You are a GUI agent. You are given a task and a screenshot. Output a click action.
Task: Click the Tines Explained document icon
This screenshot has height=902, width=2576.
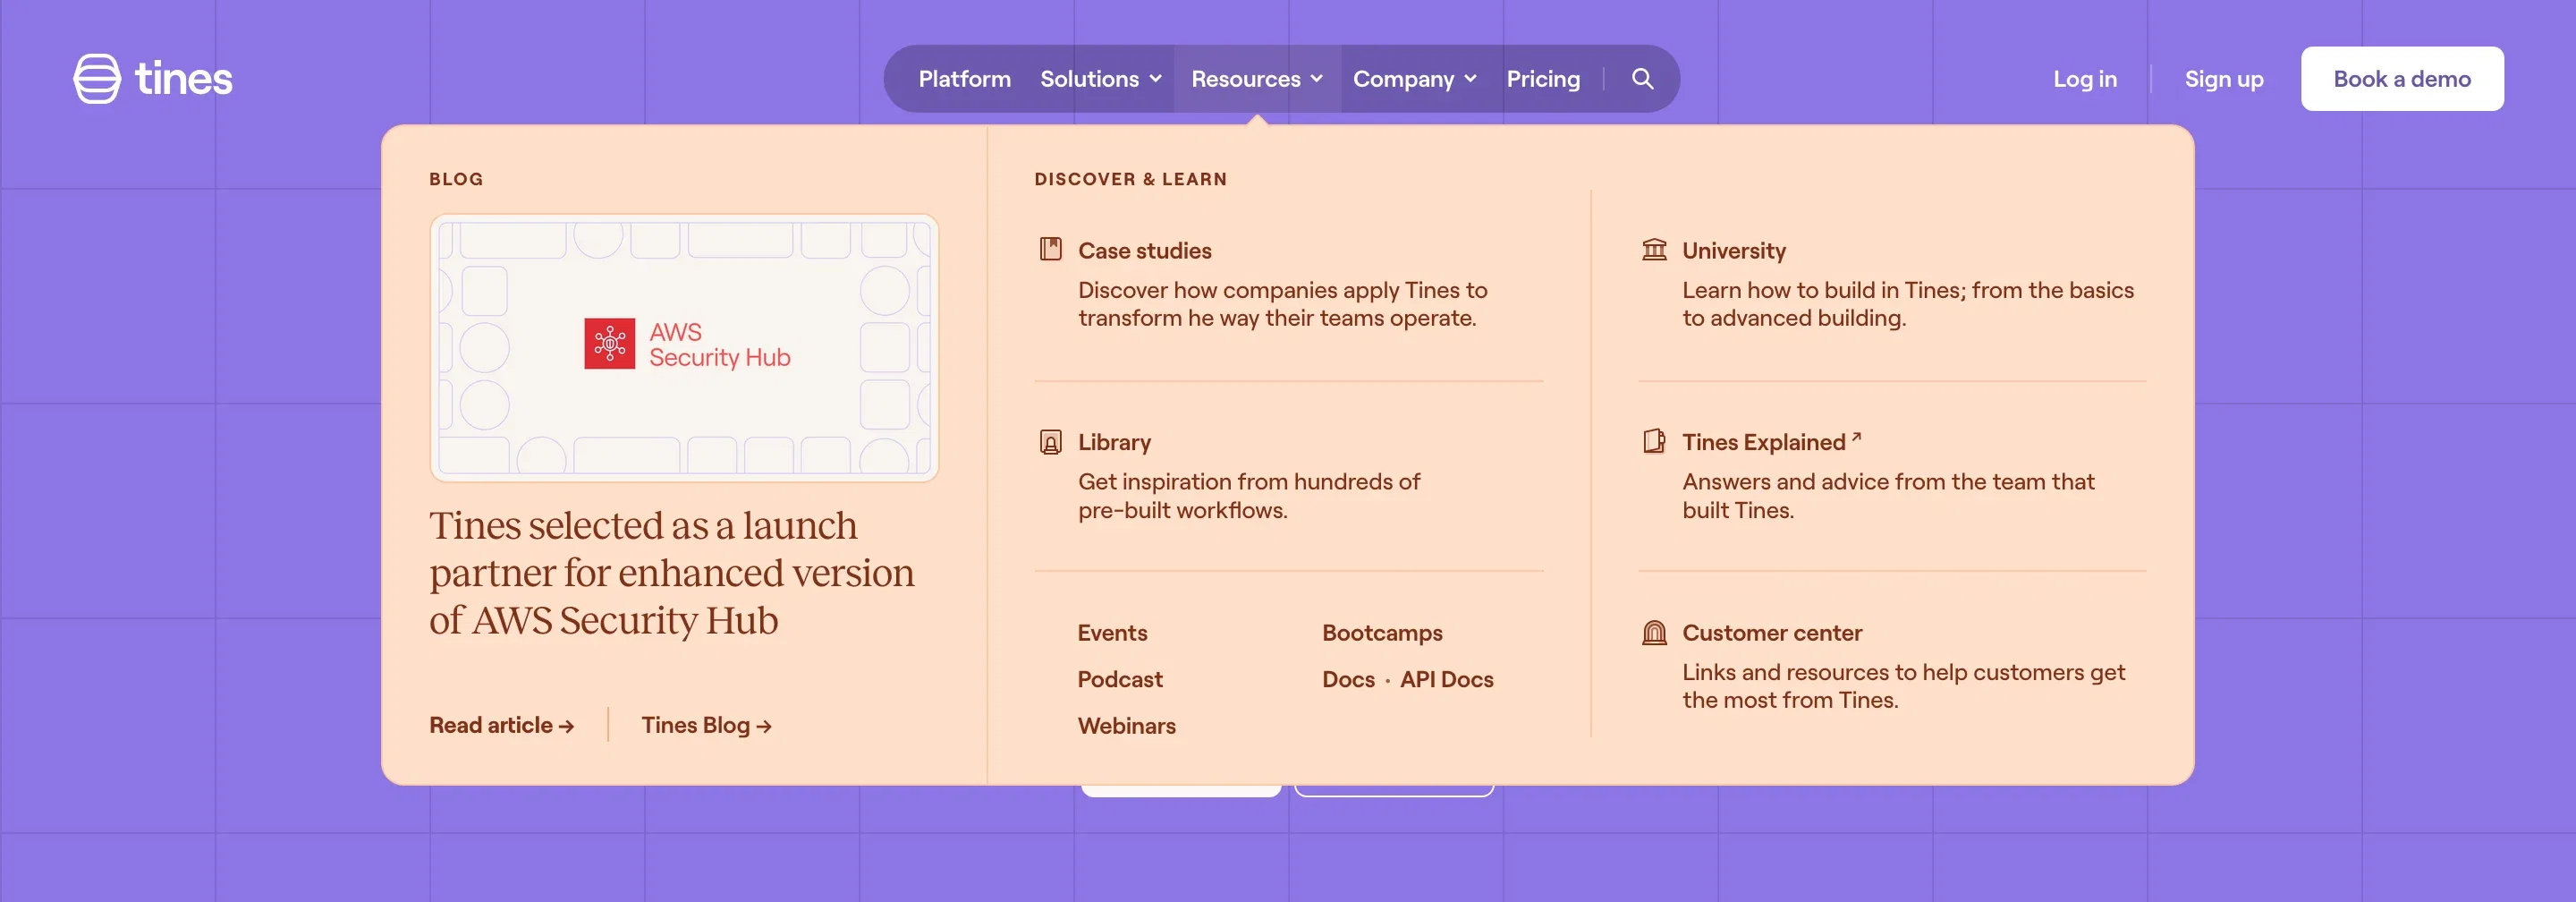pos(1654,441)
